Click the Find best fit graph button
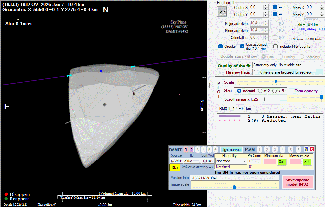 (x=223, y=11)
